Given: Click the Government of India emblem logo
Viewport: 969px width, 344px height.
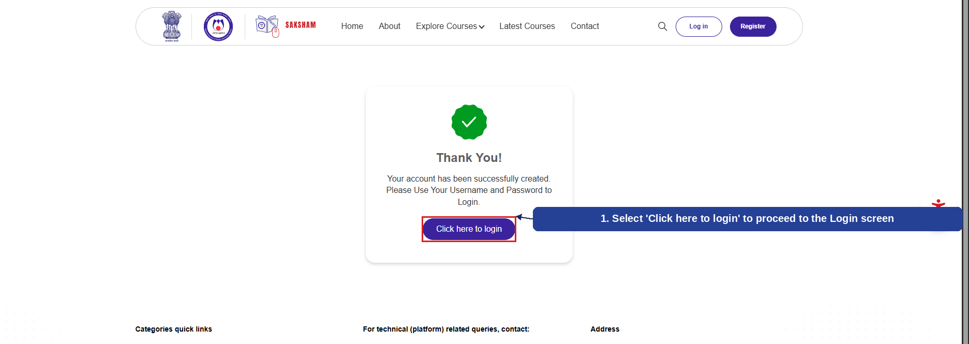Looking at the screenshot, I should click(x=172, y=26).
